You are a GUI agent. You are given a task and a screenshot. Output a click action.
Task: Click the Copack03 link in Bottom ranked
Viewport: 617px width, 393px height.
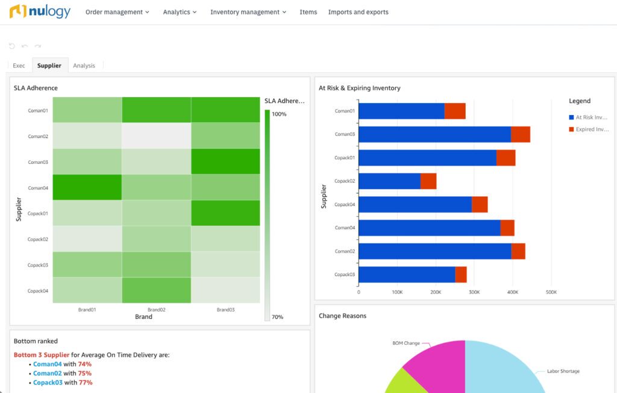48,382
